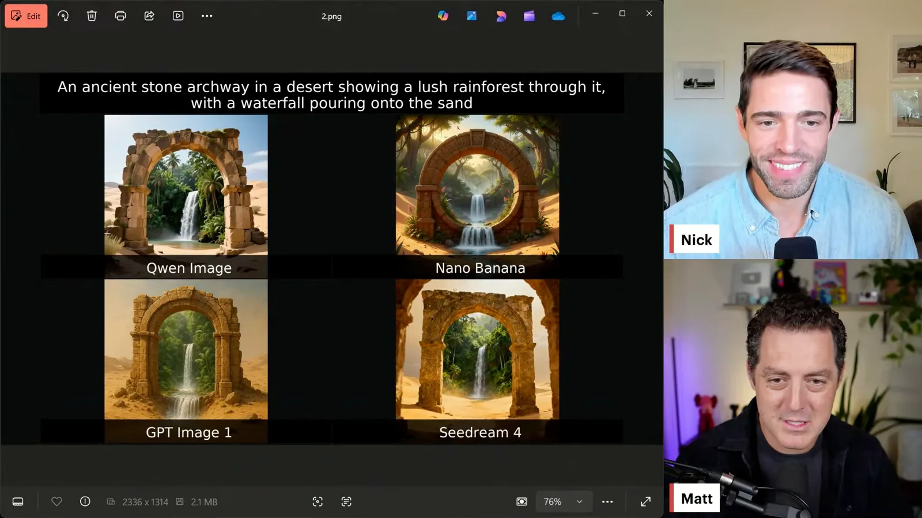The width and height of the screenshot is (922, 518).
Task: Click the Qwen Image arch picture
Action: point(186,185)
